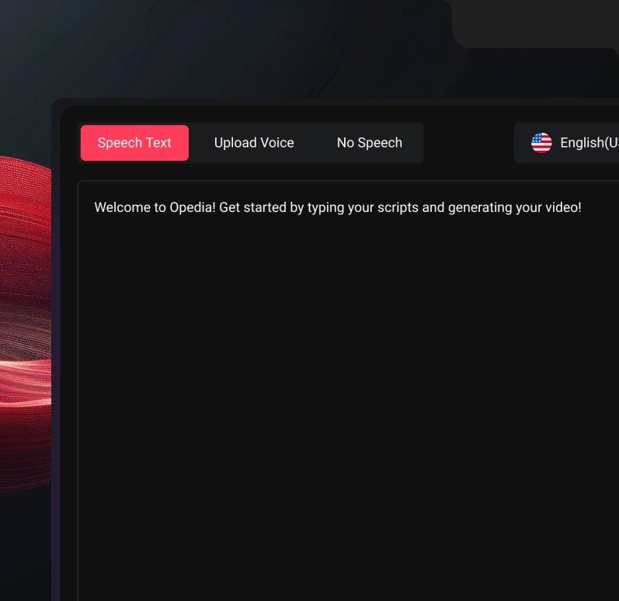Click the word "scripts" in the text
This screenshot has width=619, height=601.
pos(398,208)
